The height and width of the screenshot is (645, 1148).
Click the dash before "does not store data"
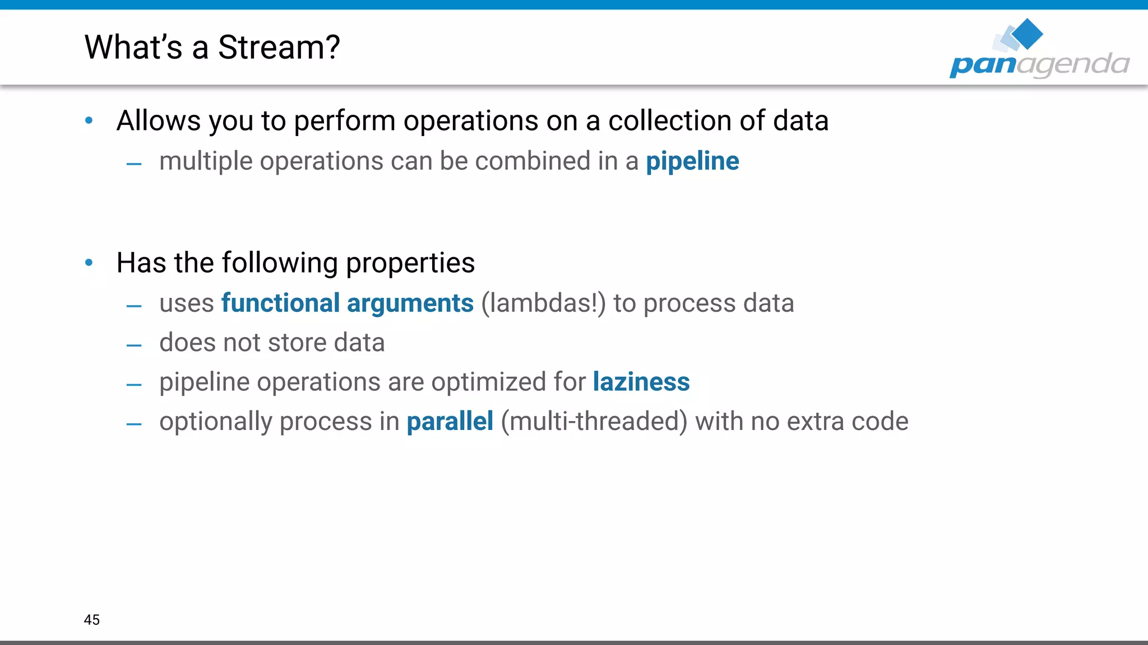(x=134, y=346)
